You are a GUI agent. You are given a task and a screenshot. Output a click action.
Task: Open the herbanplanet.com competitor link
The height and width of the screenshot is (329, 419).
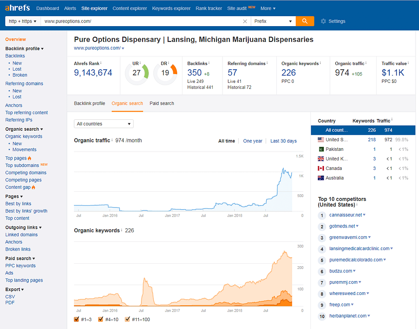[x=348, y=315]
